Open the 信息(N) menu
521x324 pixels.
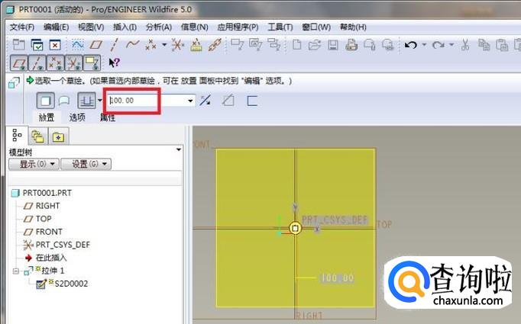(x=194, y=27)
